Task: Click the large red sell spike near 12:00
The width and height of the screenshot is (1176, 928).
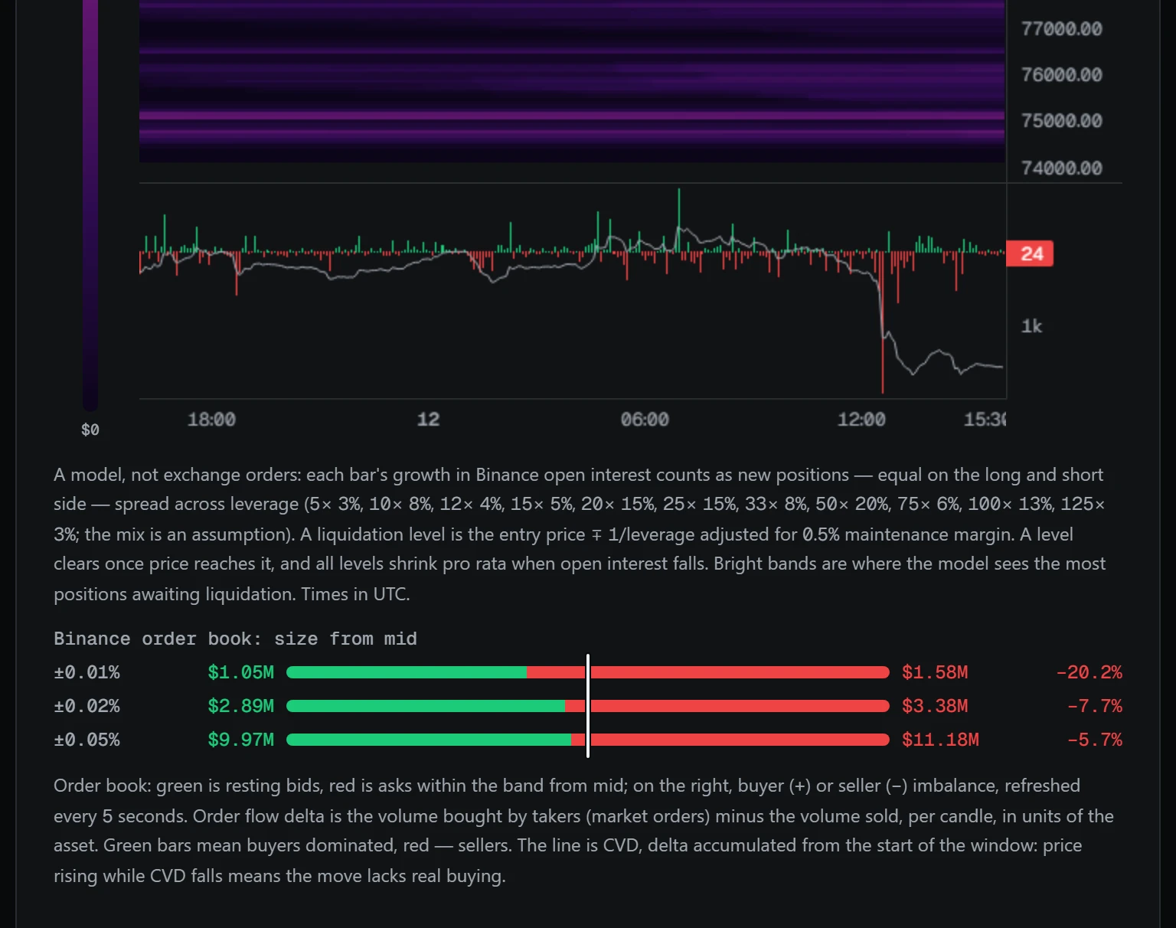Action: (x=883, y=322)
